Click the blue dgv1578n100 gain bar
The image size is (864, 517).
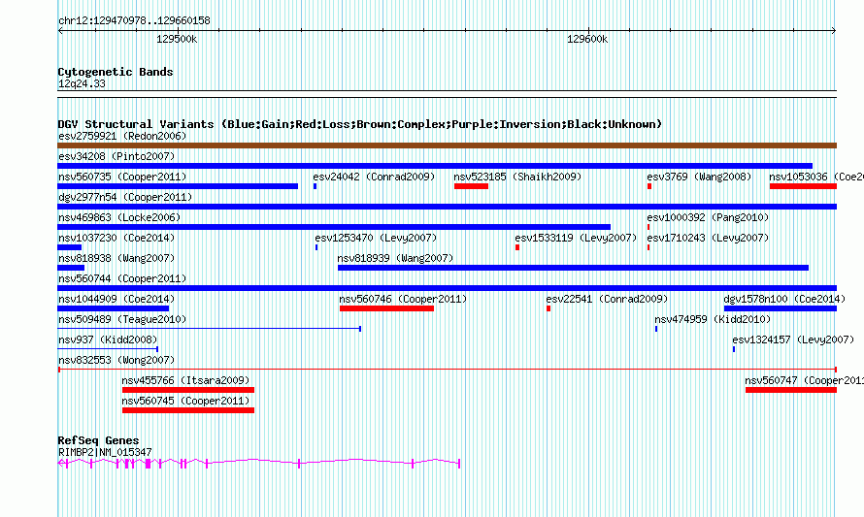coord(781,308)
